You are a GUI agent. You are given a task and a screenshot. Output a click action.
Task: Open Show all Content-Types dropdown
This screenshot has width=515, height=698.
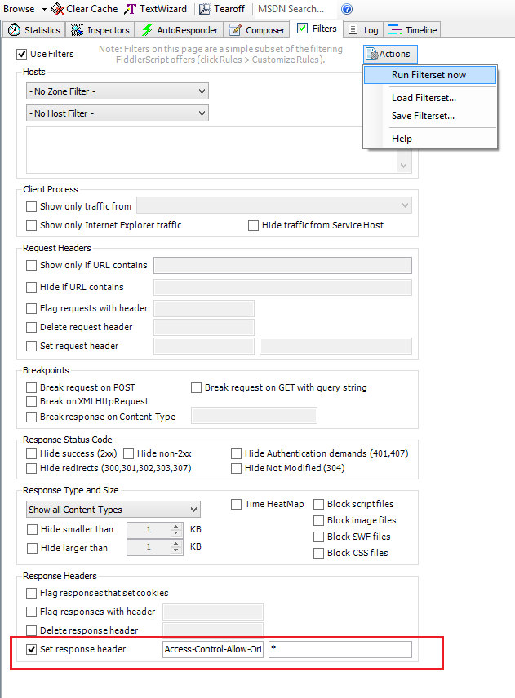pyautogui.click(x=113, y=510)
